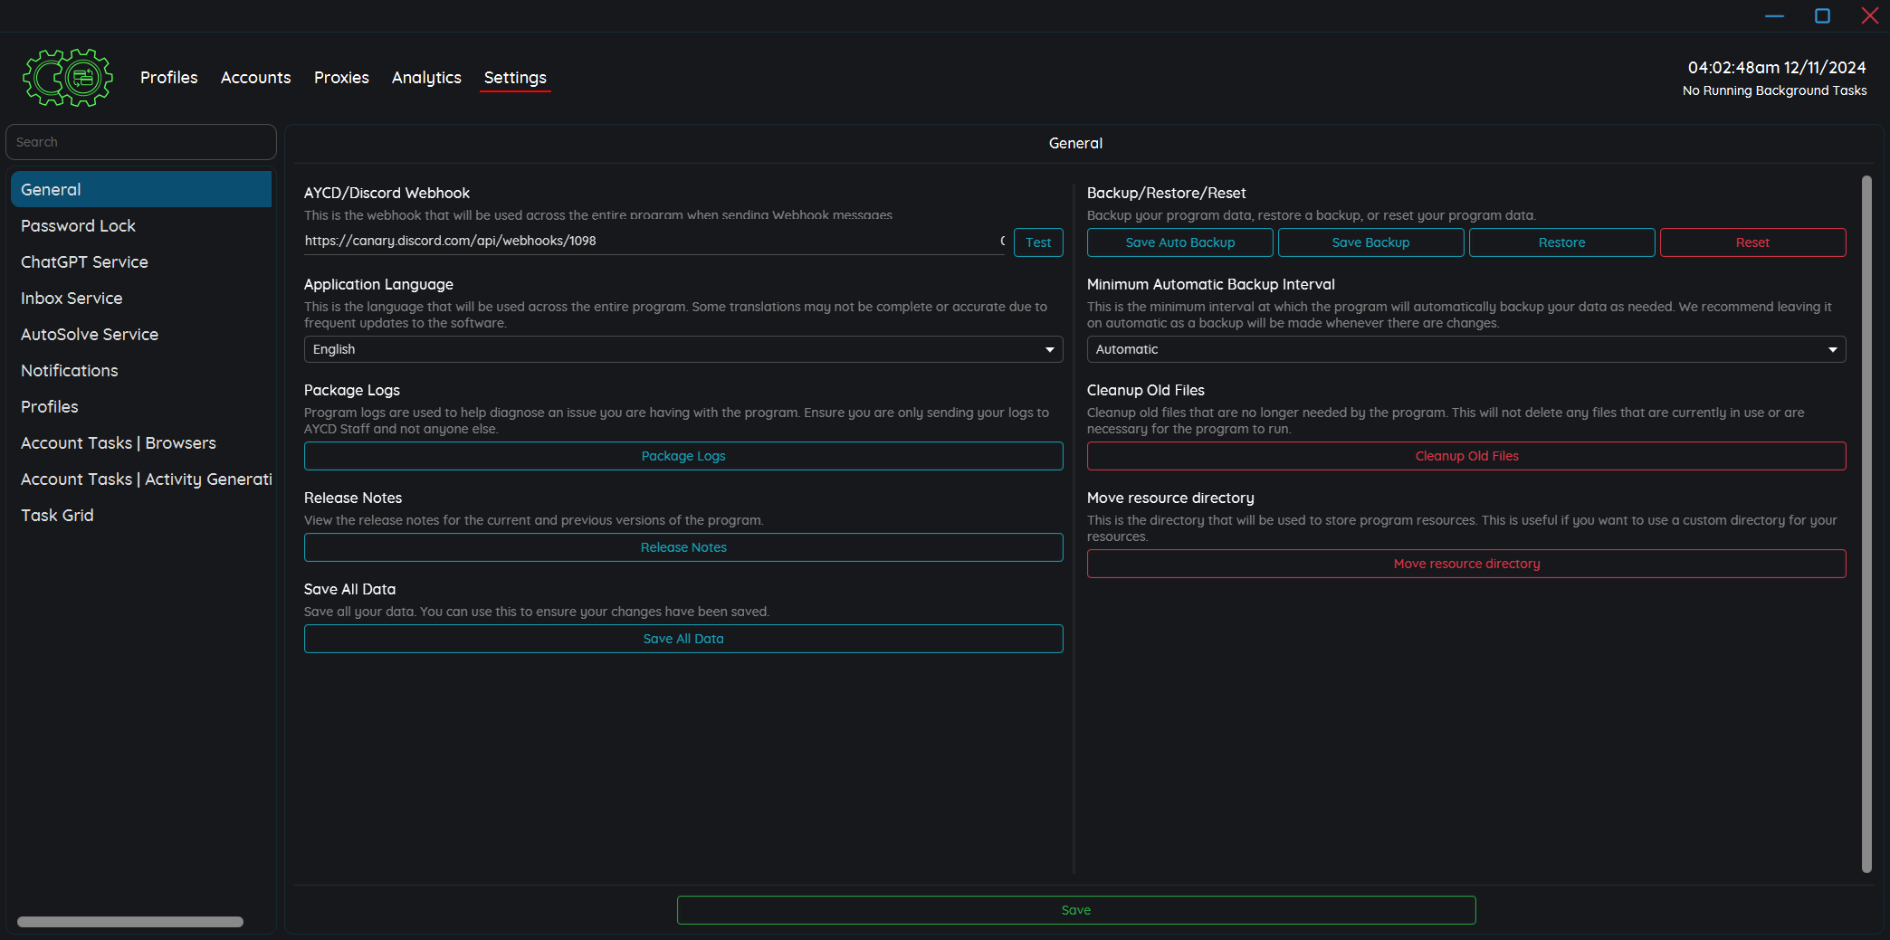Open the Application Language dropdown
The image size is (1890, 940).
click(682, 349)
